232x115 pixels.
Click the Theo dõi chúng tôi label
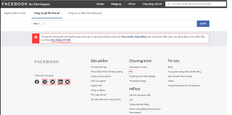click(x=44, y=76)
